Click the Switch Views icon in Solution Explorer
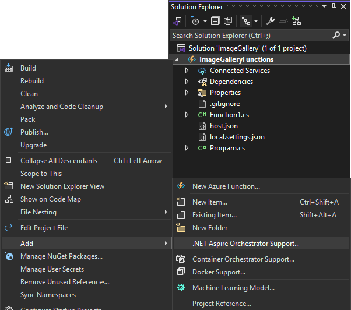 [177, 21]
